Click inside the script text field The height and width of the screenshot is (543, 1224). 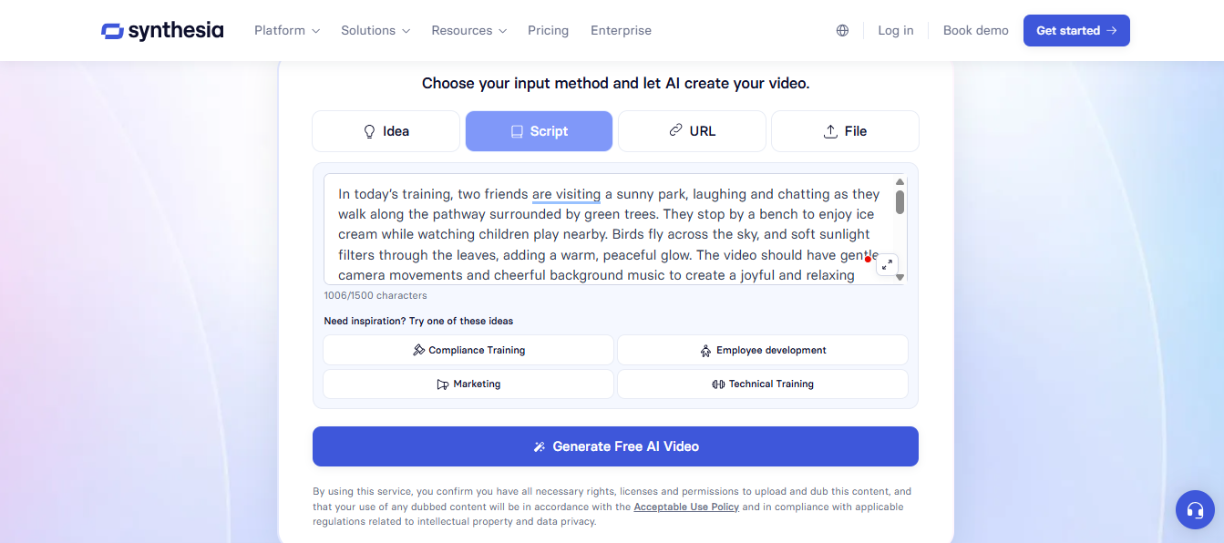tap(602, 234)
